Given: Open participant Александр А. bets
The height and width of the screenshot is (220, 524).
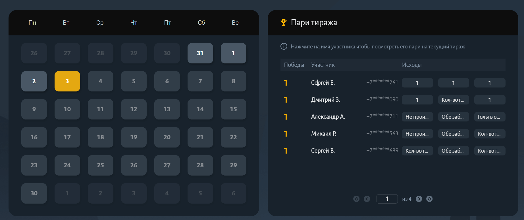Looking at the screenshot, I should click(328, 117).
